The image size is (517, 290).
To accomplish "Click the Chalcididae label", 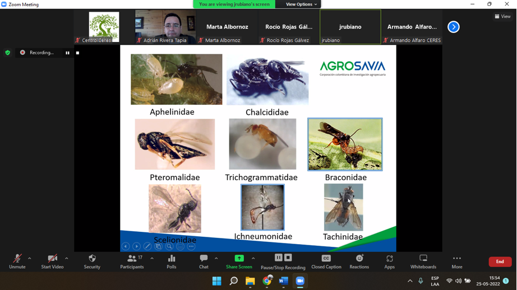I will (267, 112).
